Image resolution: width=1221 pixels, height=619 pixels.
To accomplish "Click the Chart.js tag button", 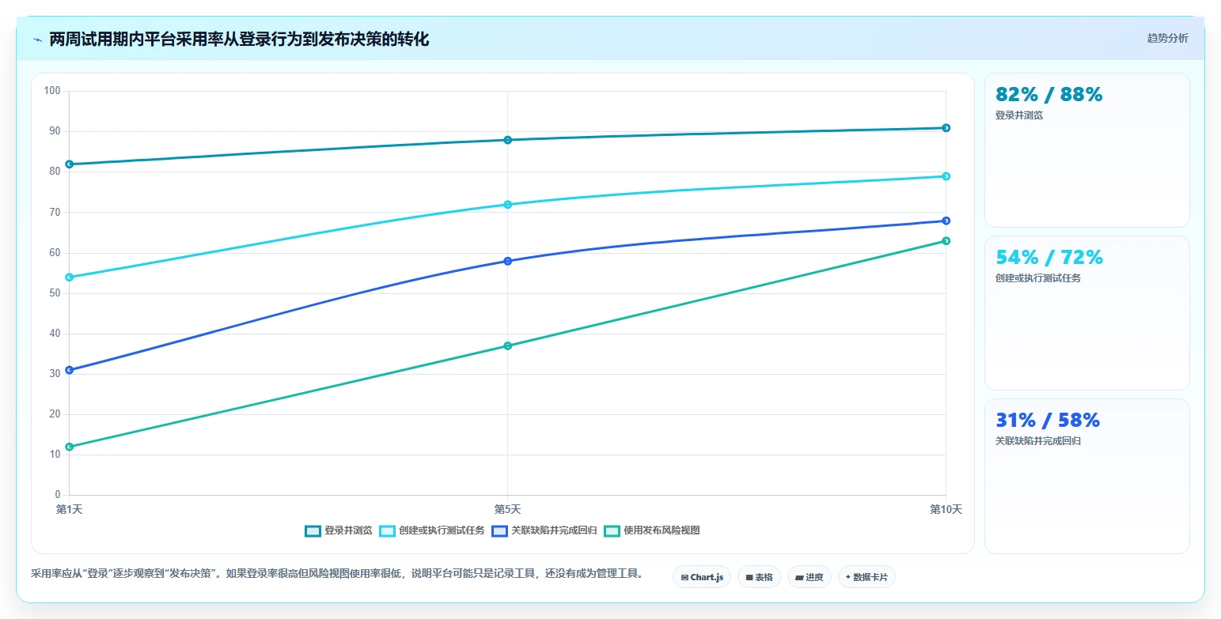I will pyautogui.click(x=702, y=577).
